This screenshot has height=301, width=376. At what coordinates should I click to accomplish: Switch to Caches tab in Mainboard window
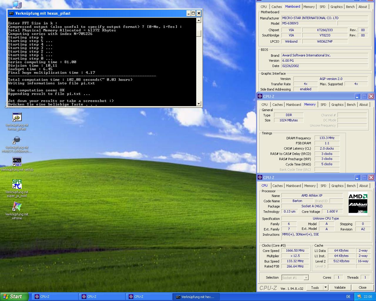(x=276, y=7)
